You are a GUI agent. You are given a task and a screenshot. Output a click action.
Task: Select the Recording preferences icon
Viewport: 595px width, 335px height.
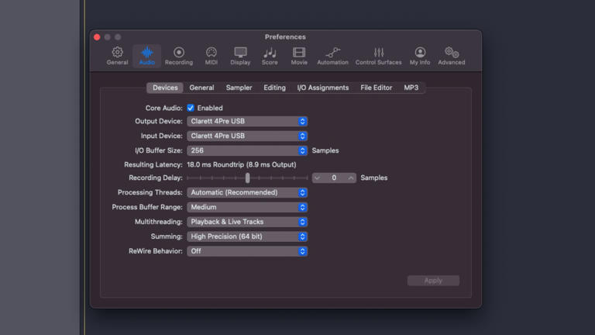[179, 54]
